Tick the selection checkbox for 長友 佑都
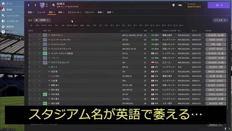232x131 pixels. (30, 103)
